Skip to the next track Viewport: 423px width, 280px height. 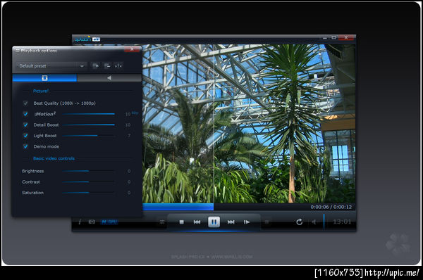[x=231, y=222]
